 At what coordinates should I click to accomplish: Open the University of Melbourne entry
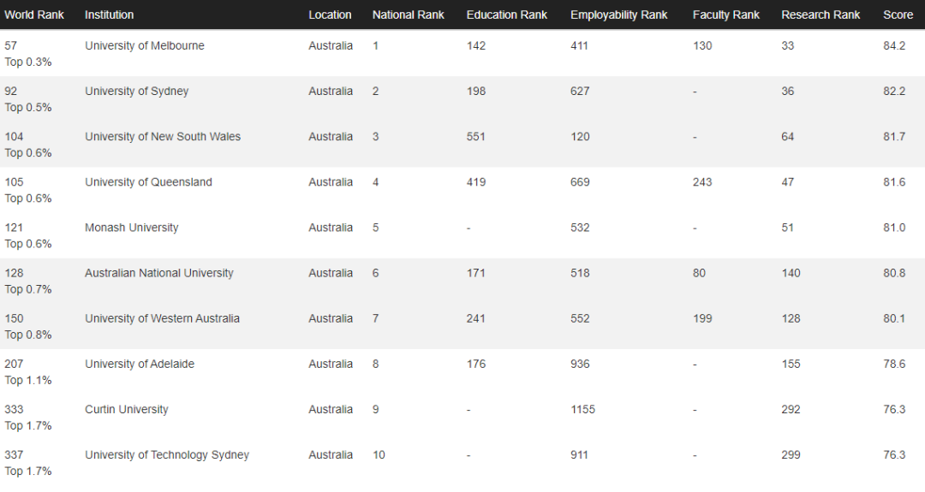(x=145, y=46)
